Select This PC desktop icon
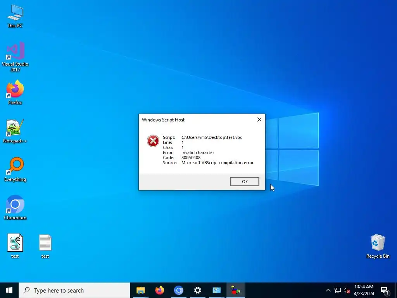The image size is (397, 298). coord(15,16)
